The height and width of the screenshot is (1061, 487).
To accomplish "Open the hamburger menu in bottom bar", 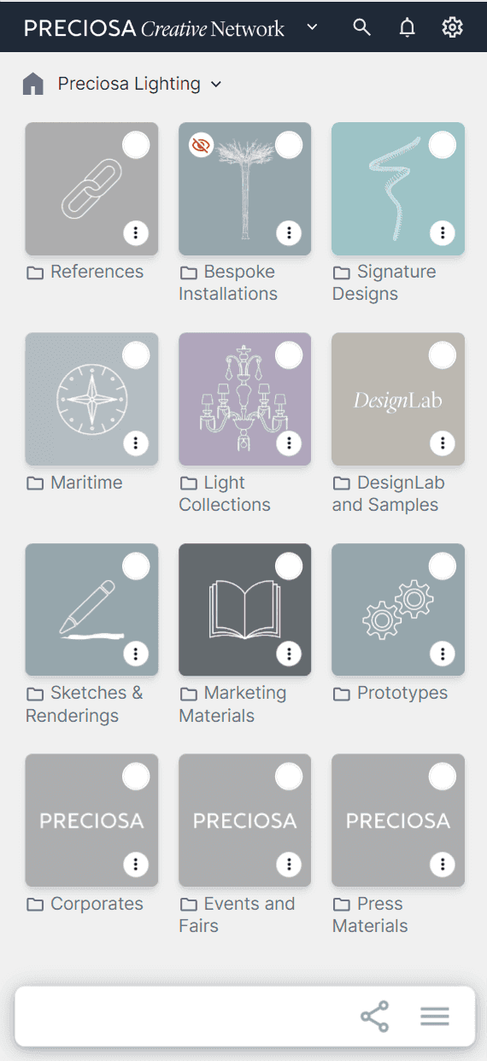I will 435,1017.
